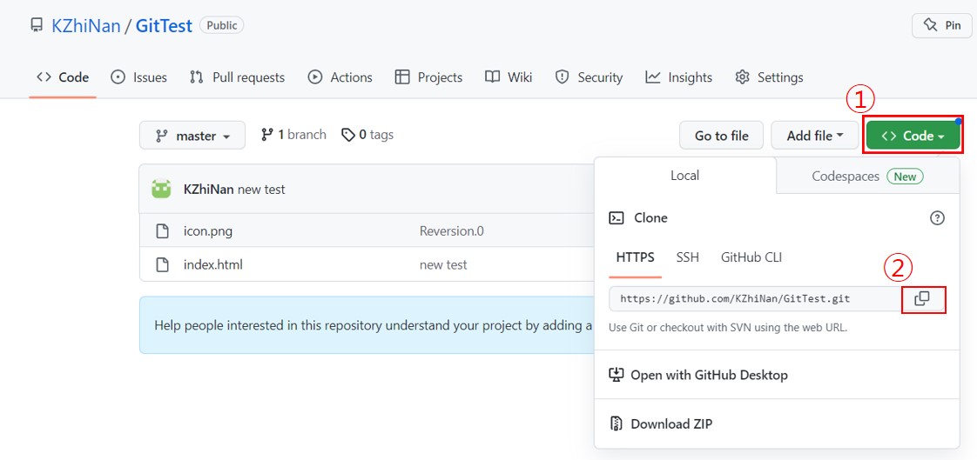Click the New badge beside Codespaces
977x460 pixels.
click(905, 177)
